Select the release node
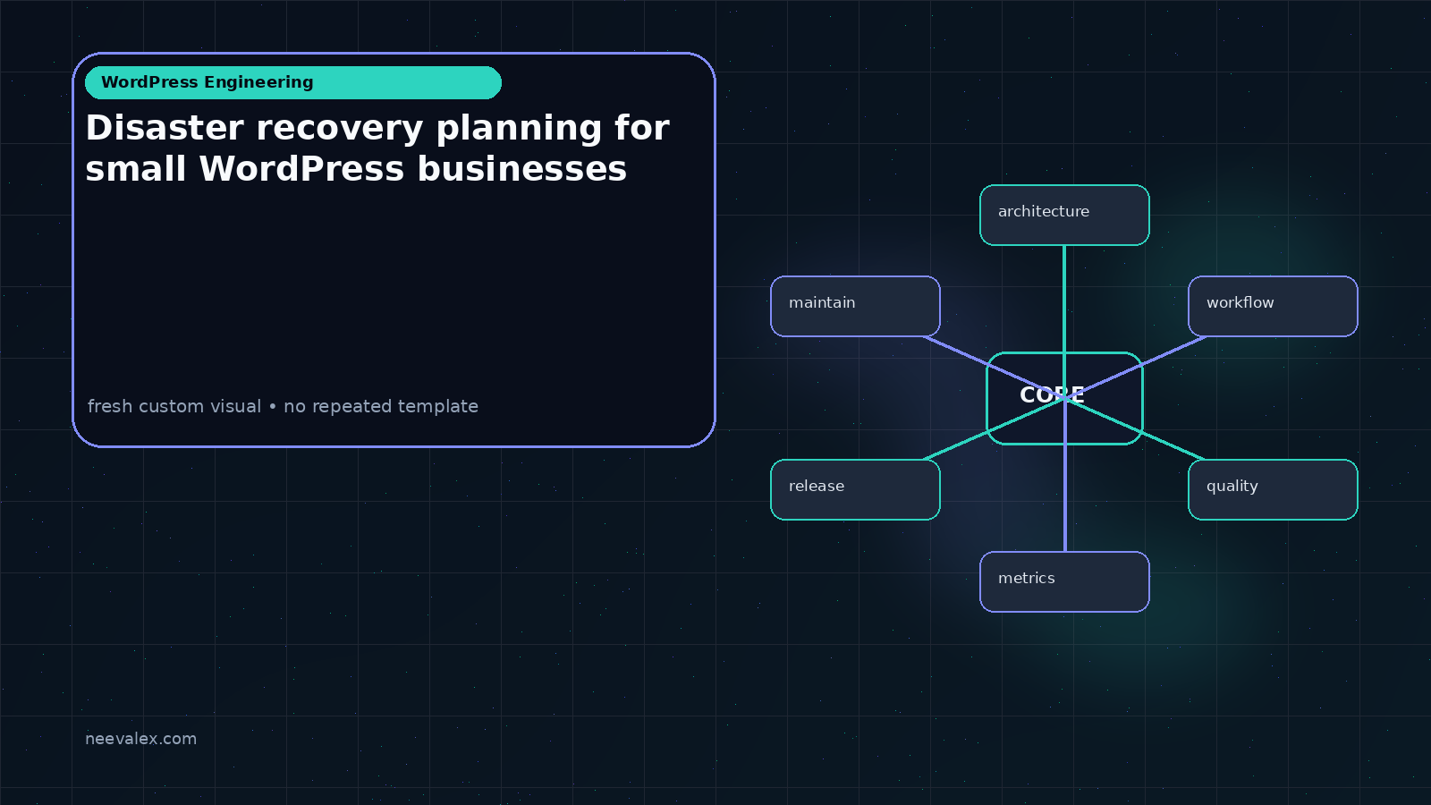Image resolution: width=1431 pixels, height=805 pixels. pyautogui.click(x=855, y=489)
